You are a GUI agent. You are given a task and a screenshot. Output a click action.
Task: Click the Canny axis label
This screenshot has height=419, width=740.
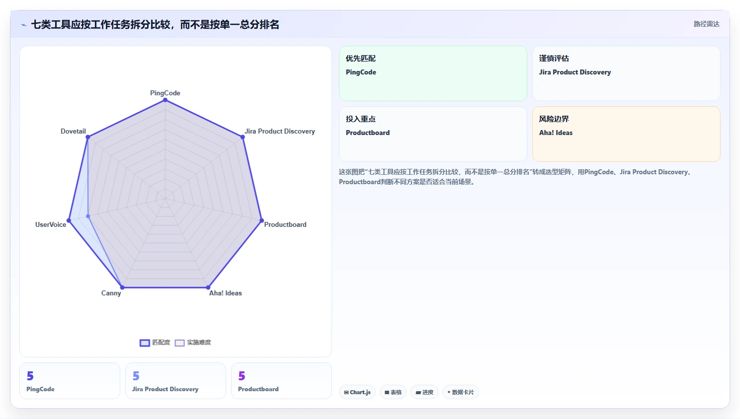tap(111, 293)
